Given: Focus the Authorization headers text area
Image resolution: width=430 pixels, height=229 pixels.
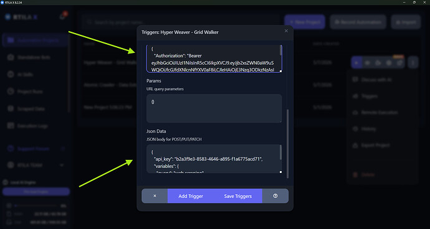Looking at the screenshot, I should 214,59.
